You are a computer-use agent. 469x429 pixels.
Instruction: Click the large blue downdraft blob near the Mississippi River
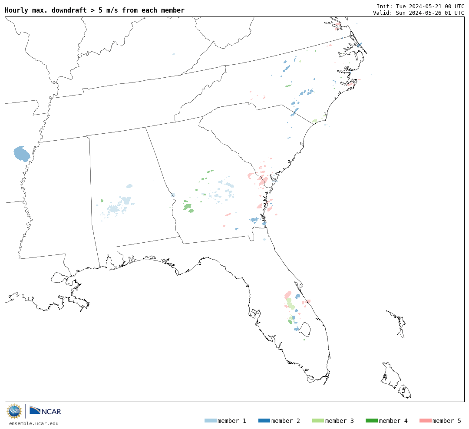pos(22,154)
